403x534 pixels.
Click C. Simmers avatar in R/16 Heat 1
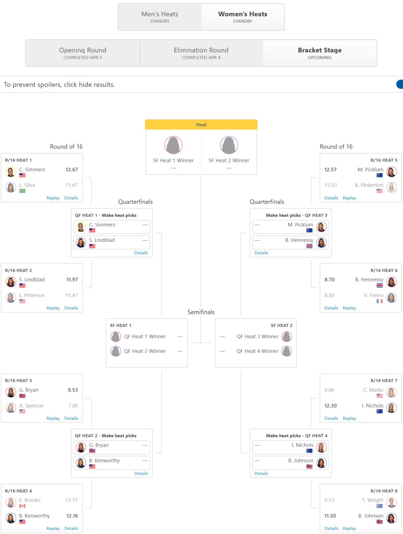(11, 172)
